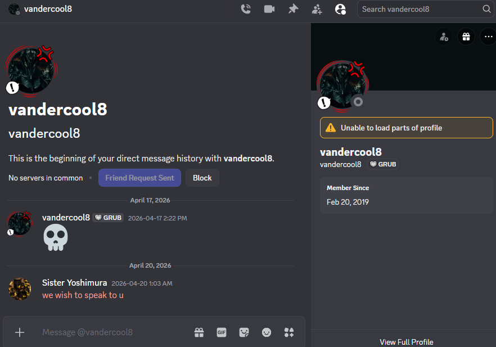Image resolution: width=496 pixels, height=347 pixels.
Task: Click the Sister Yoshimura author name
Action: point(74,283)
